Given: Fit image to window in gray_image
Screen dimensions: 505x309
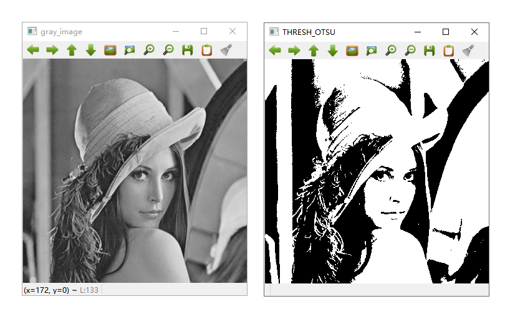Looking at the screenshot, I should [130, 50].
